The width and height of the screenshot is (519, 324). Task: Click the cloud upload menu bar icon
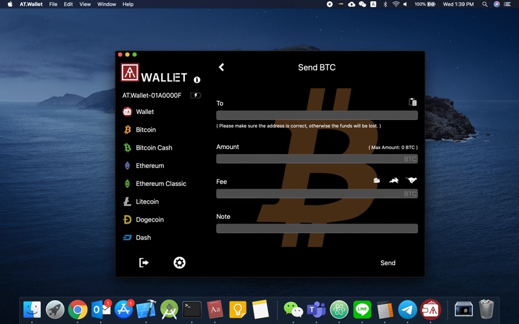point(352,5)
